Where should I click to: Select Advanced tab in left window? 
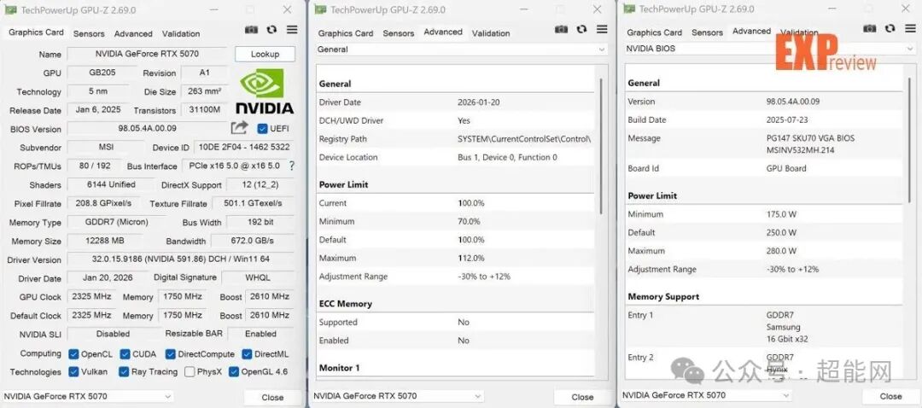click(133, 33)
